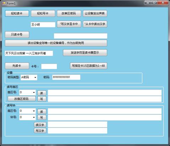The height and width of the screenshot is (146, 170).
Task: Click the 读汉字 button
Action: (40, 125)
